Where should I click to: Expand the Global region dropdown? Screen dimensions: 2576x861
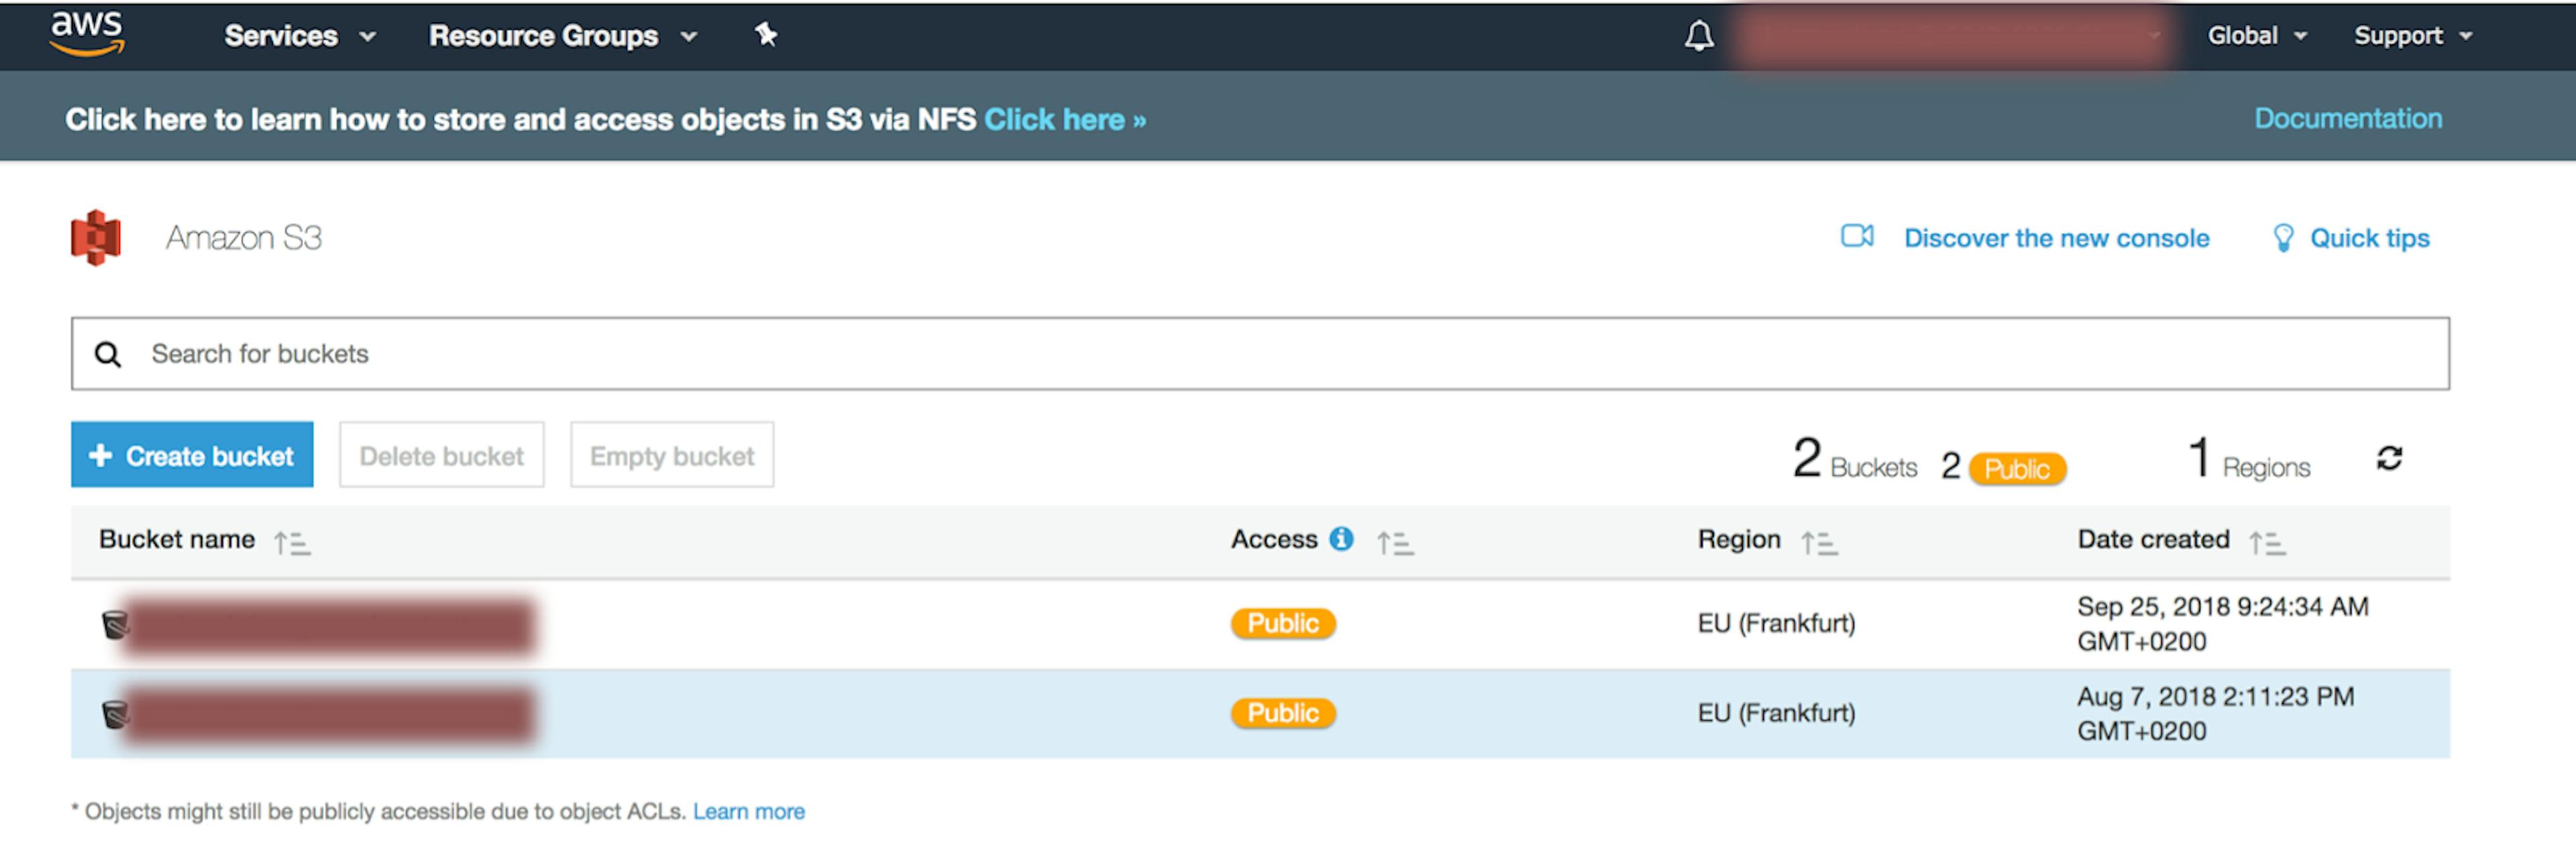tap(2257, 36)
